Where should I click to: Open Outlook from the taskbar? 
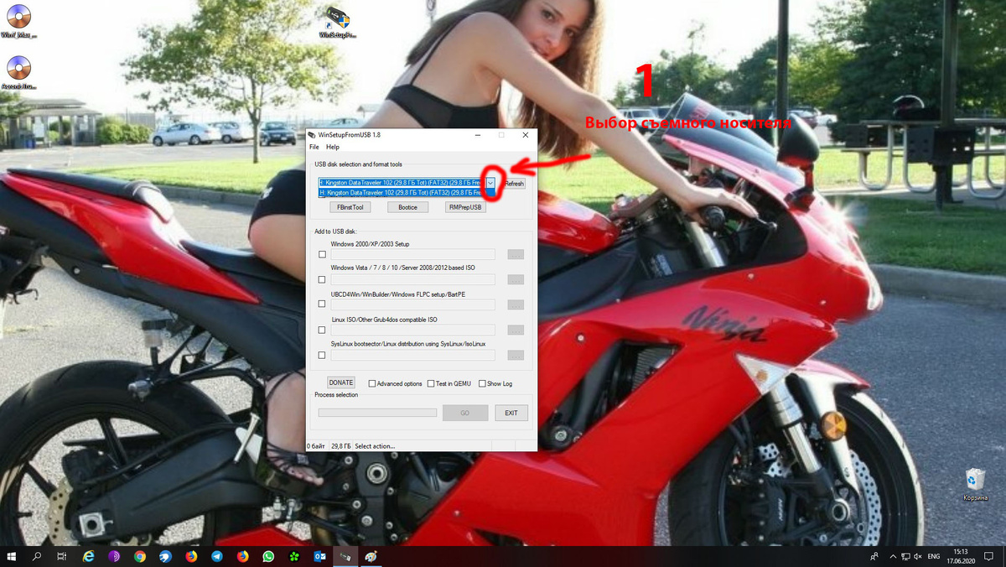pos(319,556)
